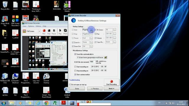Image resolution: width=189 pixels, height=106 pixels.
Task: Open Adobe Reader from the taskbar
Action: pyautogui.click(x=63, y=103)
